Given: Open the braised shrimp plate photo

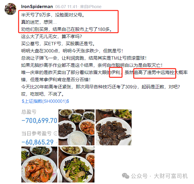Looking at the screenshot, I should 39,165.
